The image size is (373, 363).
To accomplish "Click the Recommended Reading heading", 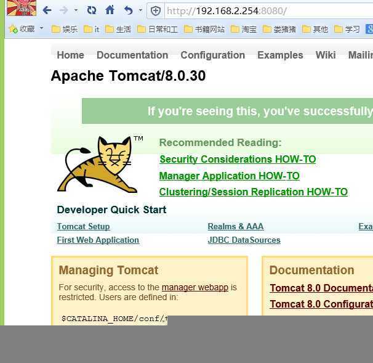I will pos(220,142).
